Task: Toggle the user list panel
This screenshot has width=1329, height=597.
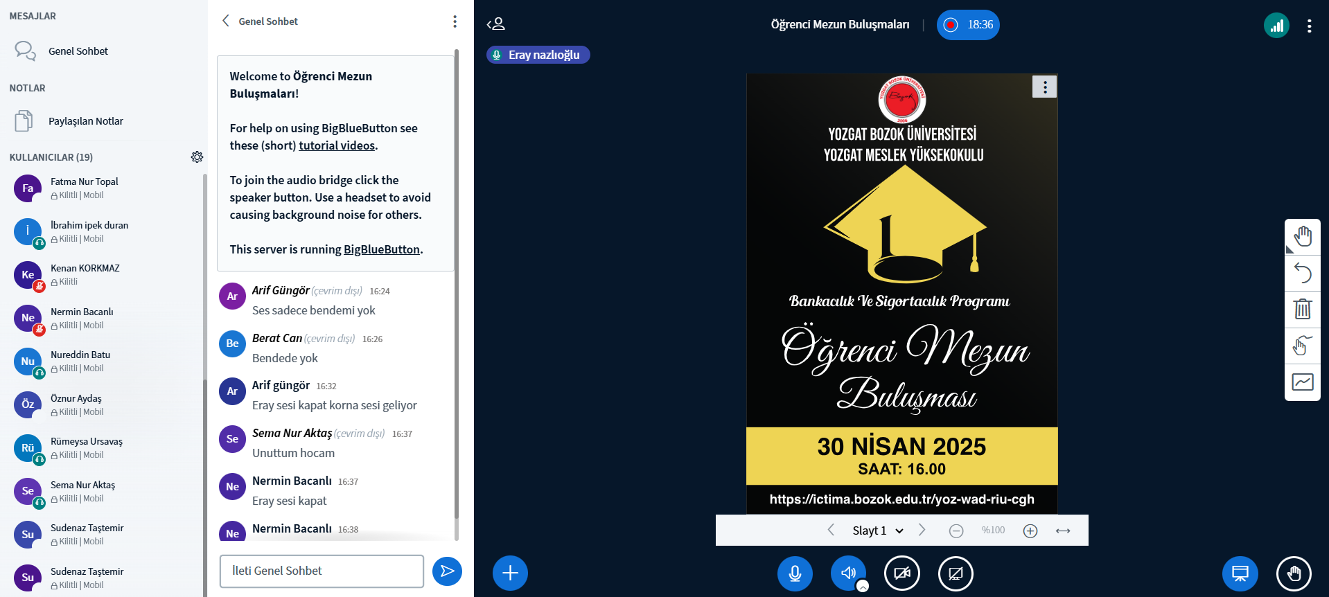Action: coord(496,24)
